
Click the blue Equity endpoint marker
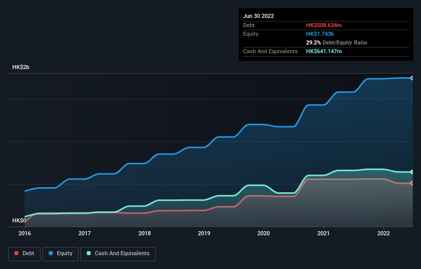412,78
